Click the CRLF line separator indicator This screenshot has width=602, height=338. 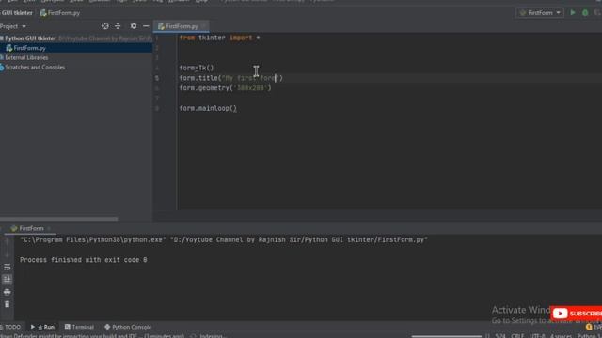(x=517, y=336)
